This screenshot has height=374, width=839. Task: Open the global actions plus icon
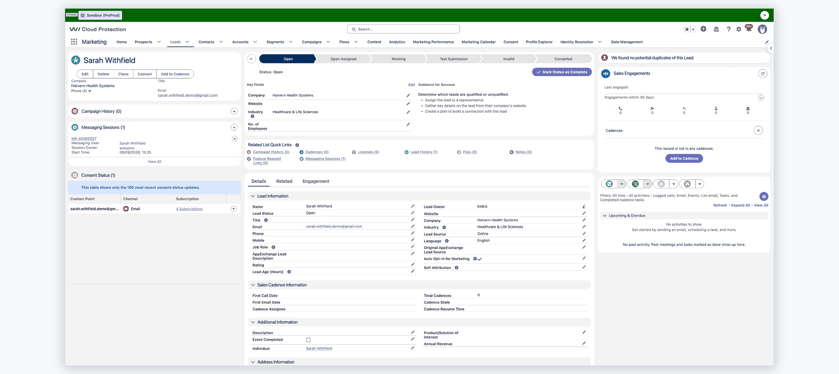[703, 29]
